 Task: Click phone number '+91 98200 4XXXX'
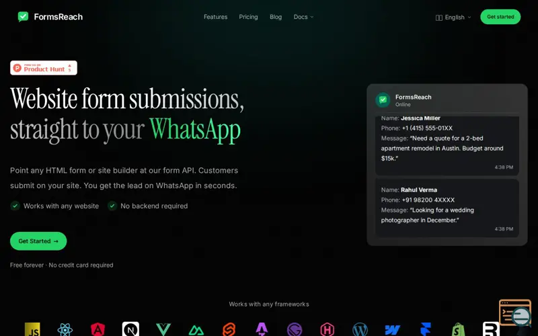428,200
